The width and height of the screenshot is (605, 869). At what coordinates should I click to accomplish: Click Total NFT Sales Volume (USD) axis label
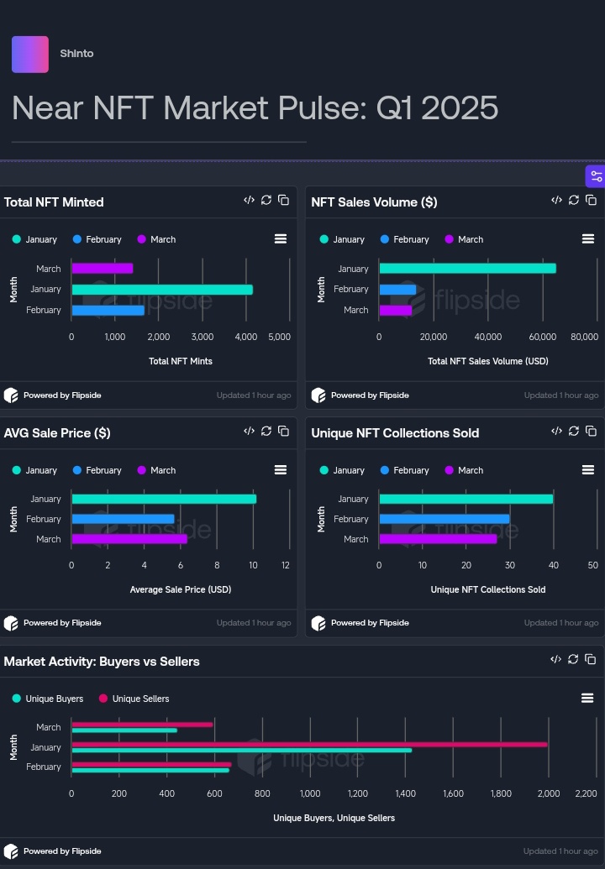point(488,361)
